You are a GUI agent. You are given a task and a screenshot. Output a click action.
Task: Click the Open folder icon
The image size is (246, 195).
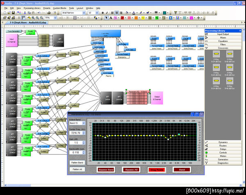[x=9, y=13]
